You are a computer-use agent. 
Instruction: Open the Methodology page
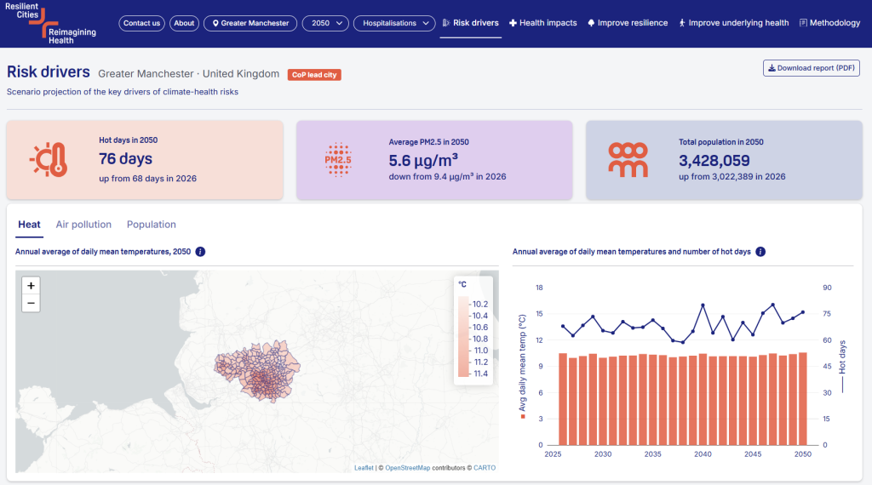pyautogui.click(x=829, y=23)
